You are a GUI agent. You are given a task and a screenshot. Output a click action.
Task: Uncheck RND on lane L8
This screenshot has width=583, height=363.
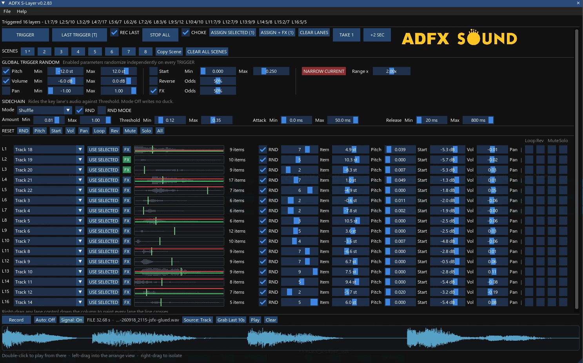coord(263,221)
